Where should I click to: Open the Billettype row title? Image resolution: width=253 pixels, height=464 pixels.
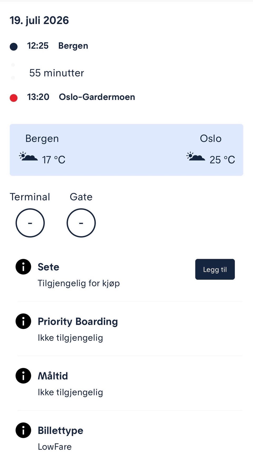click(61, 431)
